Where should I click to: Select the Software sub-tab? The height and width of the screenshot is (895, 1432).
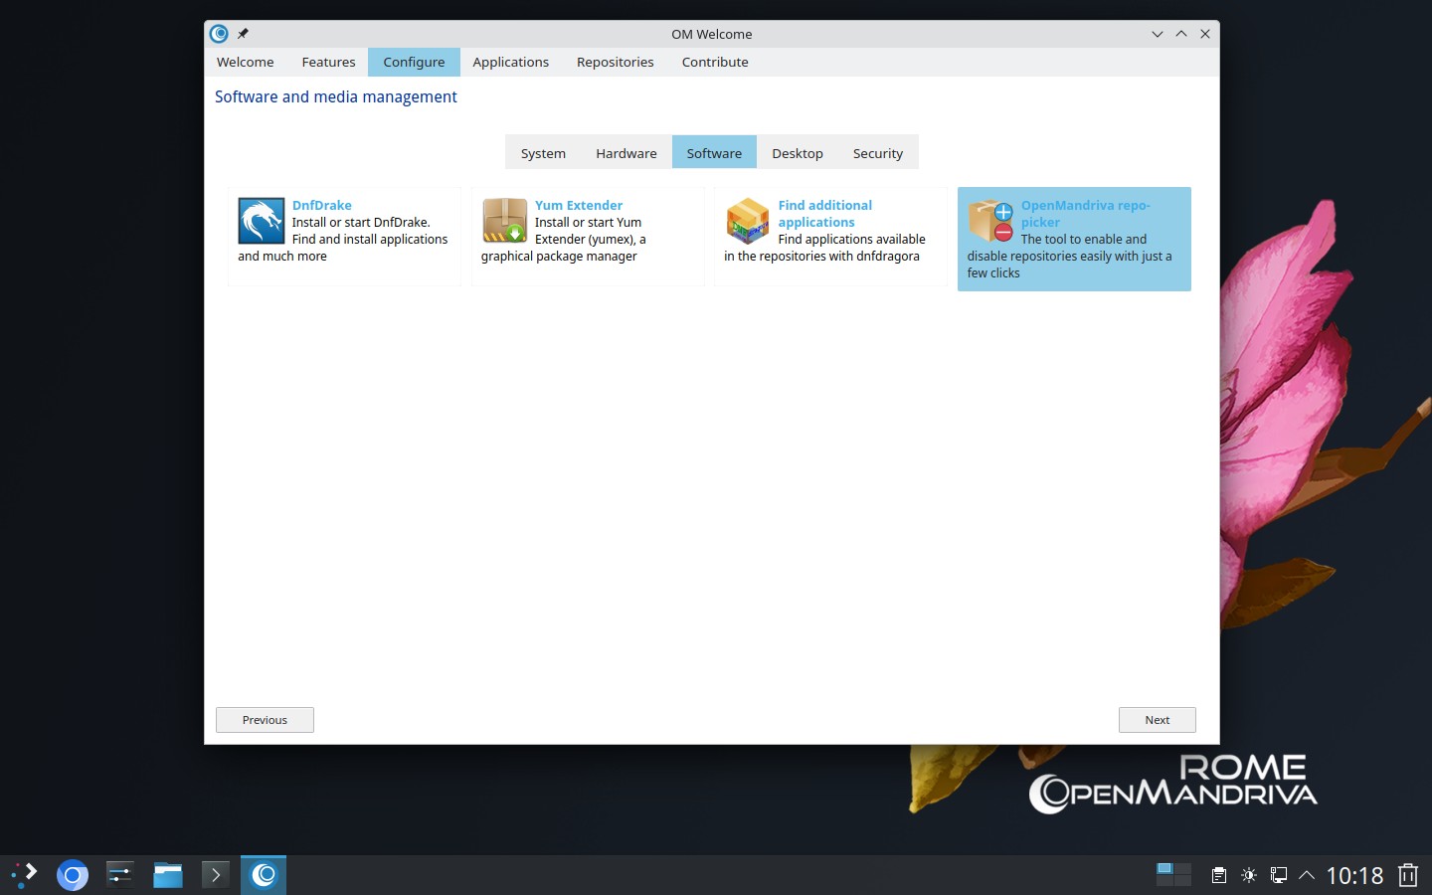tap(714, 153)
